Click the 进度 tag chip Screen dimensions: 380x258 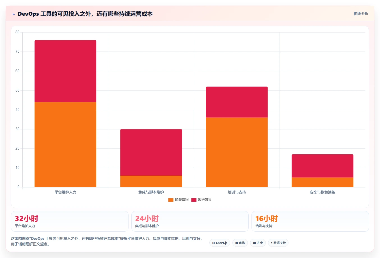coord(258,243)
